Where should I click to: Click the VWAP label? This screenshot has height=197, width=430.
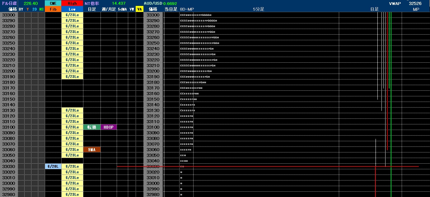pyautogui.click(x=395, y=3)
